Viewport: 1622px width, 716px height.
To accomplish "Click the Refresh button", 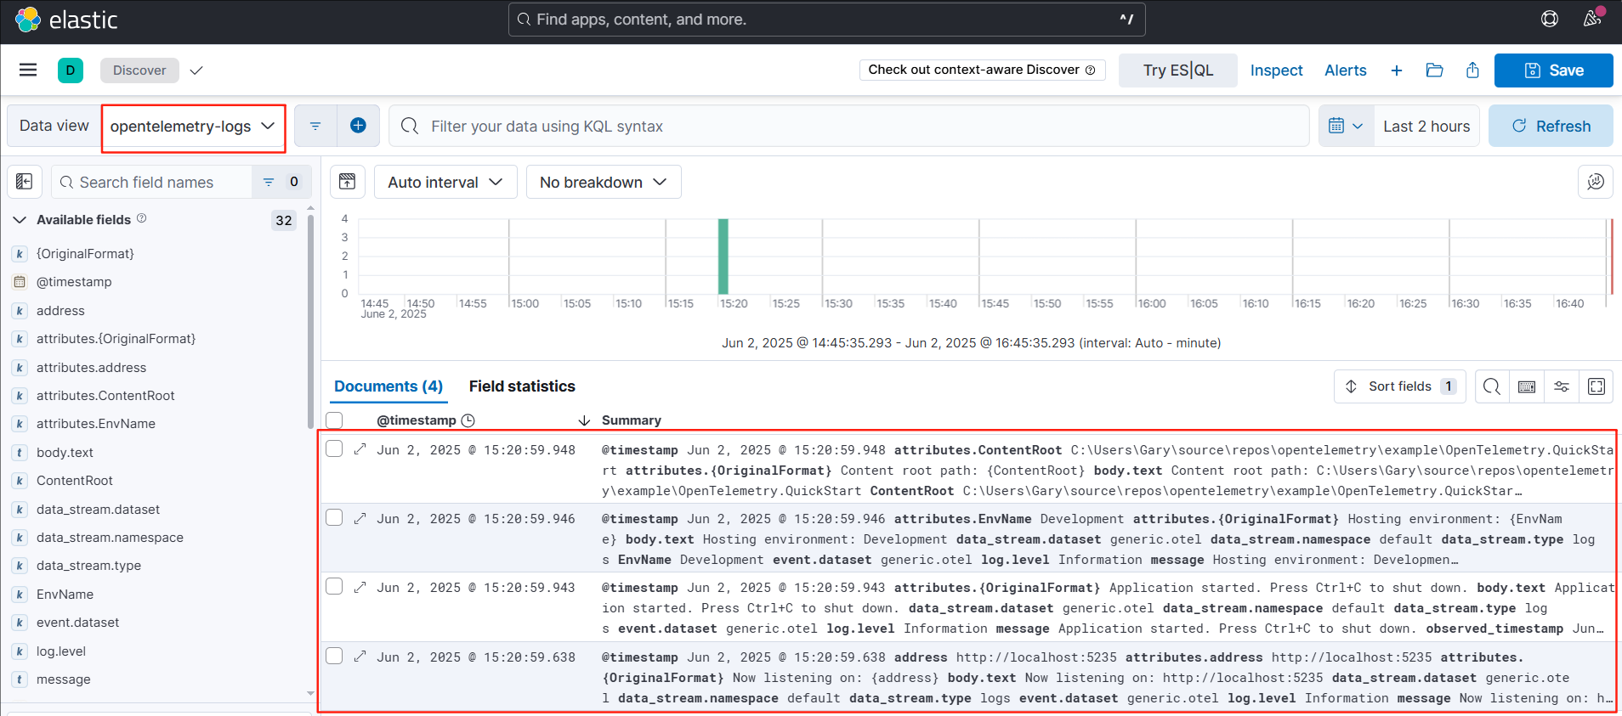I will pos(1551,126).
